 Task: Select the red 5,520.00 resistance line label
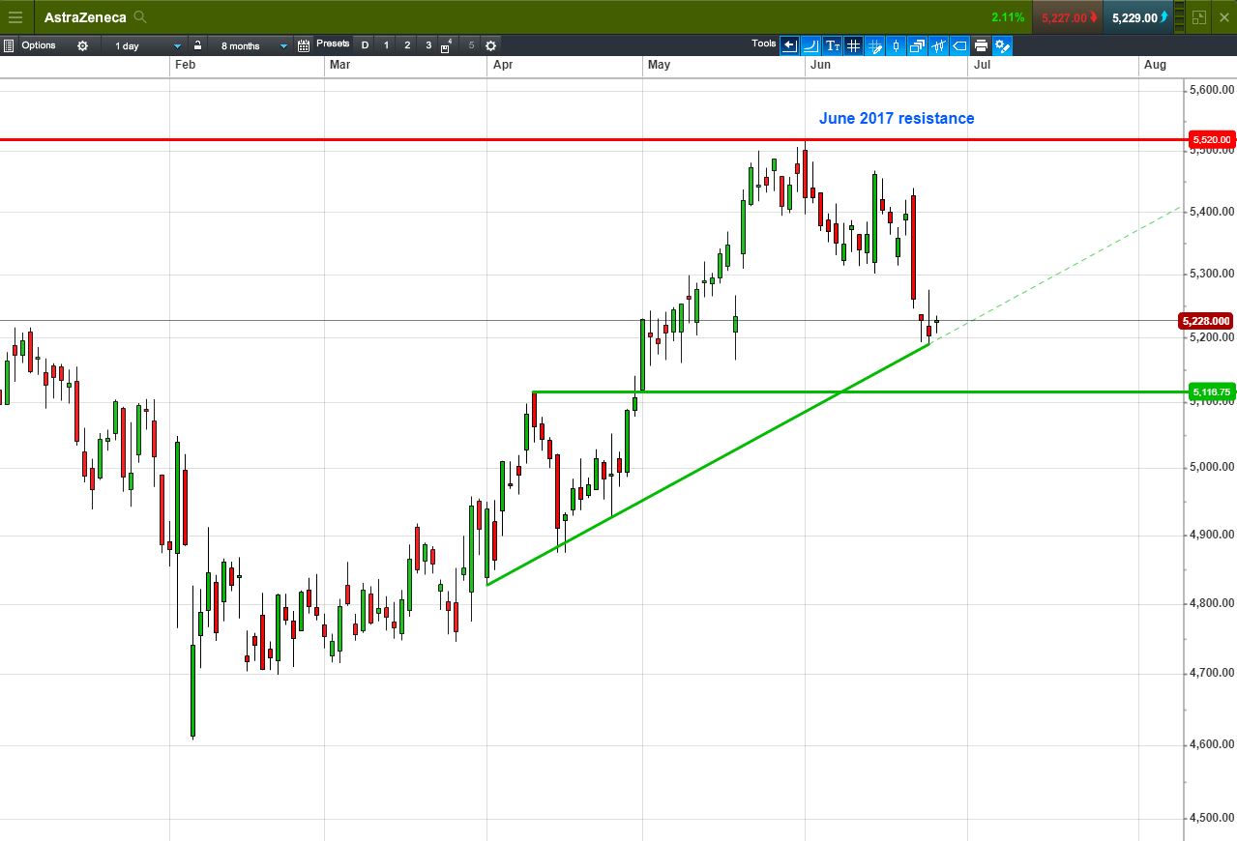pyautogui.click(x=1210, y=139)
